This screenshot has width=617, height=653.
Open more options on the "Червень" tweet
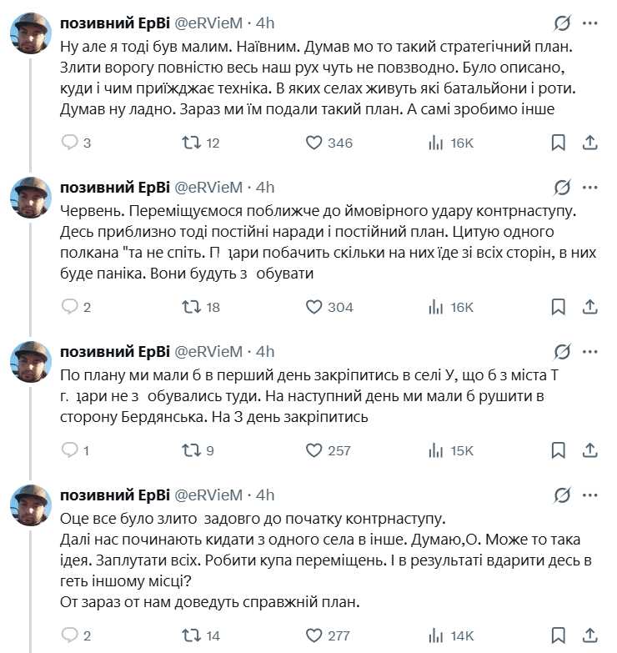pyautogui.click(x=589, y=187)
